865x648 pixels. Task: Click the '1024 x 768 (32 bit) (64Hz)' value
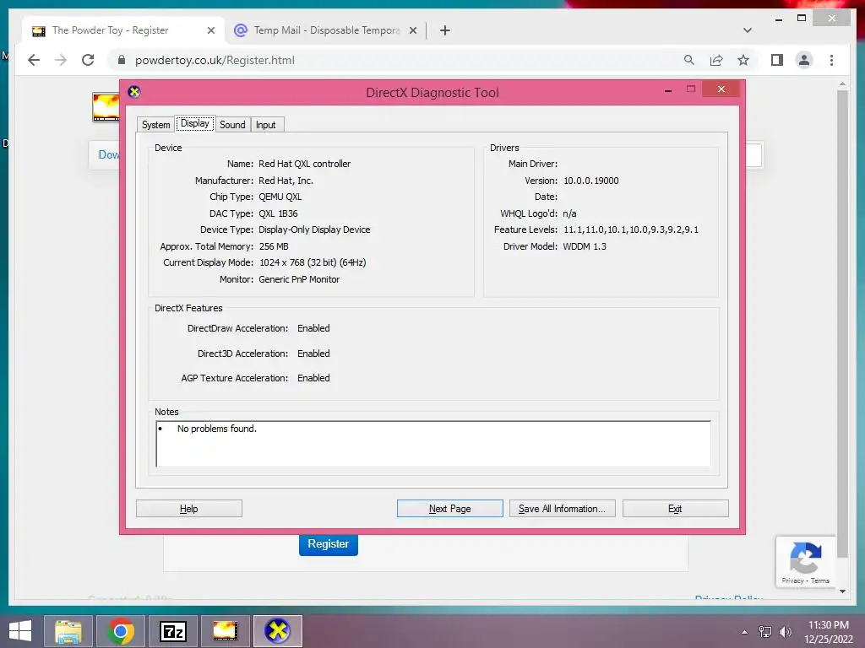point(313,263)
